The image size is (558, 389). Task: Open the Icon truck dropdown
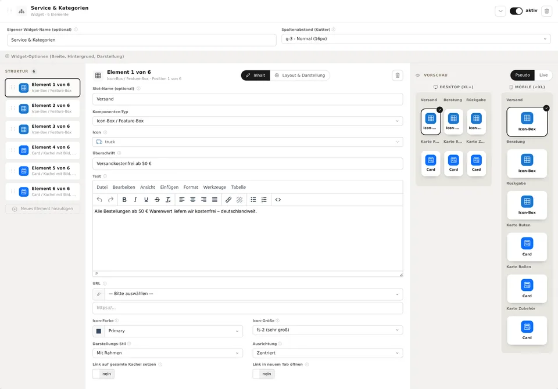pos(248,142)
